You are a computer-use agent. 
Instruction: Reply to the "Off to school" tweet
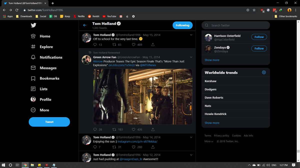tap(95, 45)
